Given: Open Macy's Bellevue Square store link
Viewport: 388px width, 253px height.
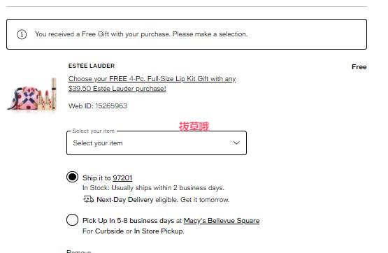Looking at the screenshot, I should click(222, 221).
